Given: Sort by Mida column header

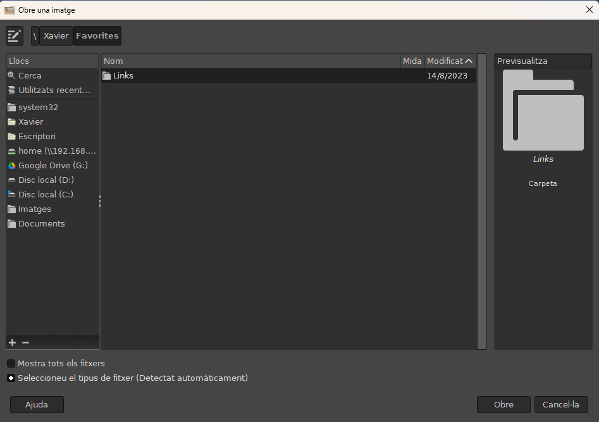Looking at the screenshot, I should 412,61.
